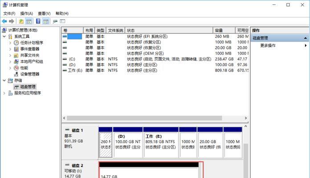Sort by the Volume column header

tap(72, 30)
